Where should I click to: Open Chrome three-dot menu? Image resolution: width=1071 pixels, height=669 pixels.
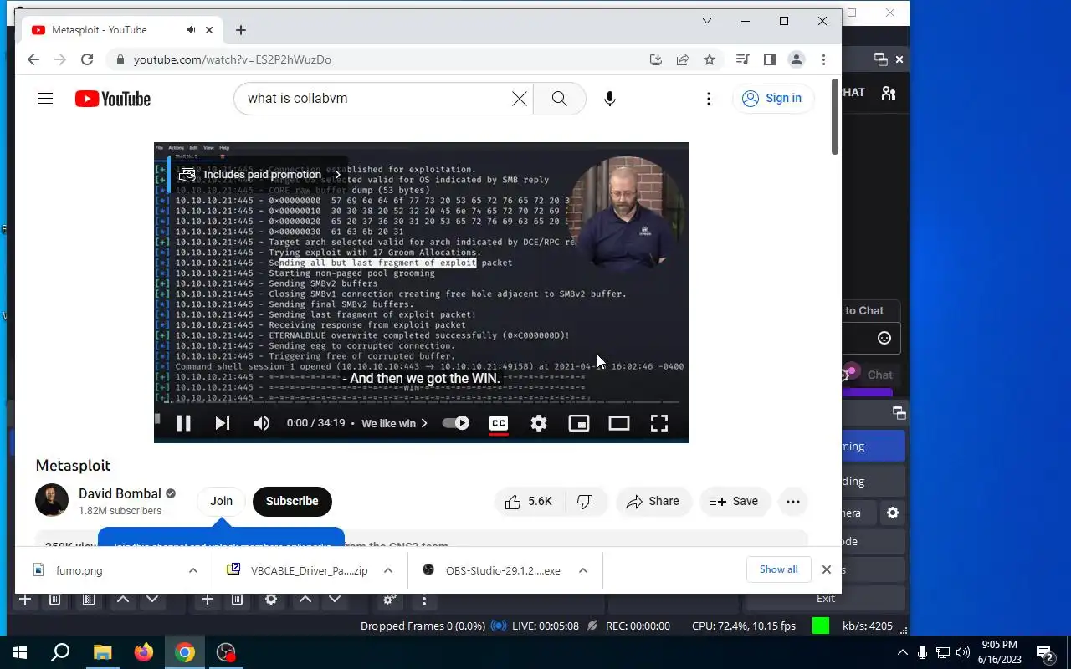coord(823,59)
